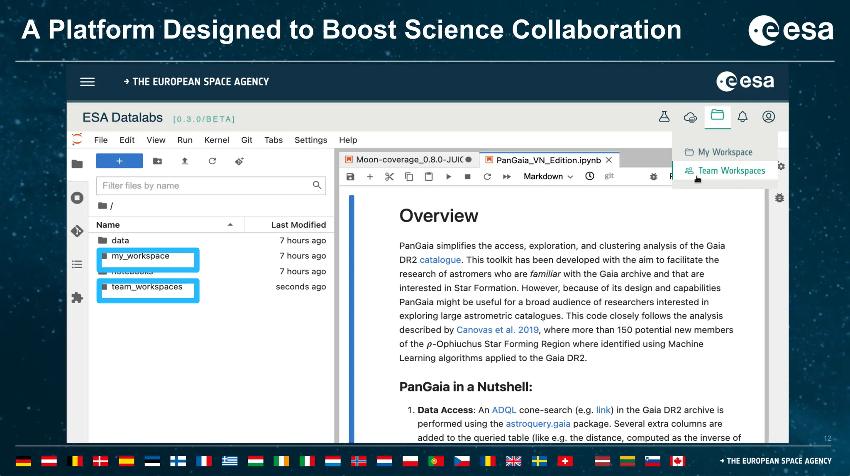Click the flask experiments icon in the Datalabs bar
The image size is (850, 476).
tap(664, 117)
